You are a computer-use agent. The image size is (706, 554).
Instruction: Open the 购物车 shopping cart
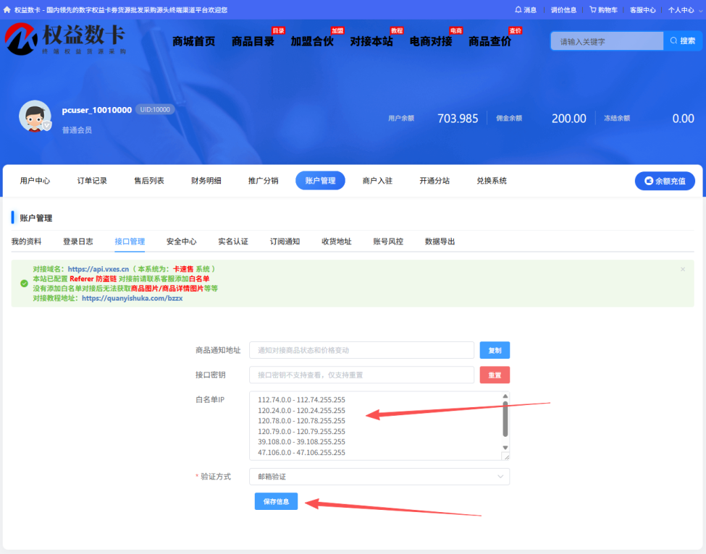(x=603, y=10)
